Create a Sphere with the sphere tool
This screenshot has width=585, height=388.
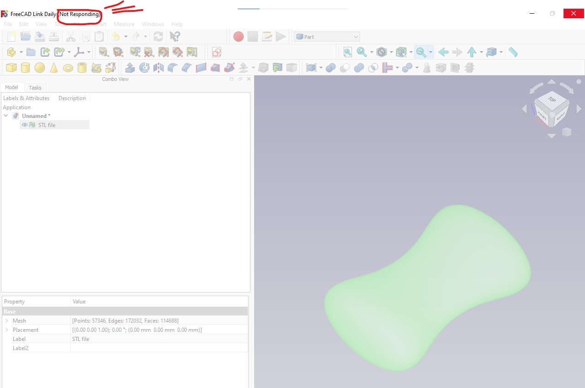pyautogui.click(x=40, y=67)
